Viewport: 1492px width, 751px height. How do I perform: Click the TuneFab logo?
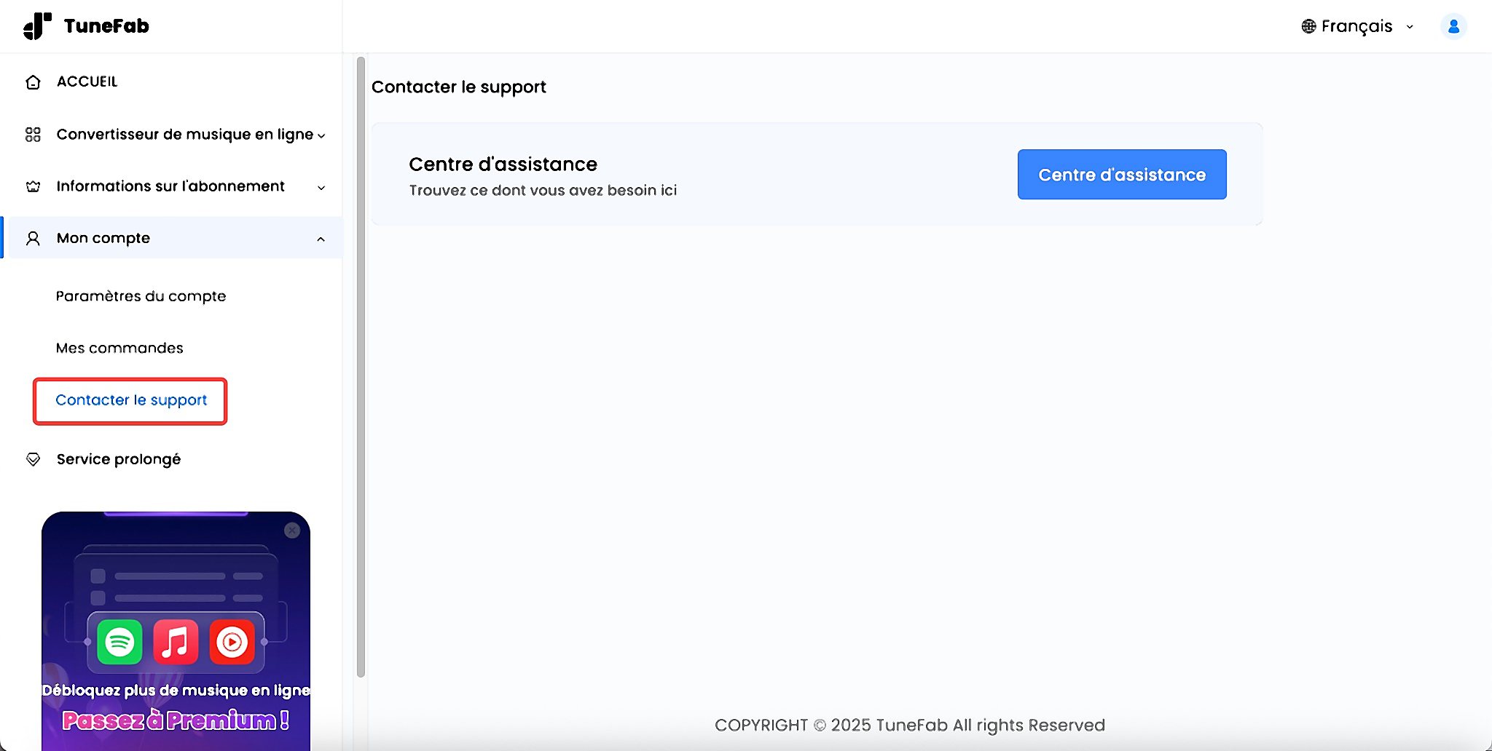pos(85,25)
